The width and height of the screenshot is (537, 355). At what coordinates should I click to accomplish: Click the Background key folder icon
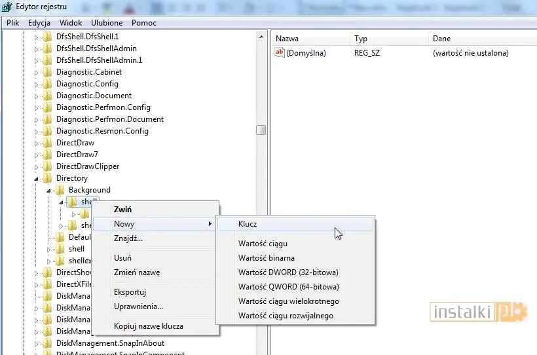click(x=60, y=190)
